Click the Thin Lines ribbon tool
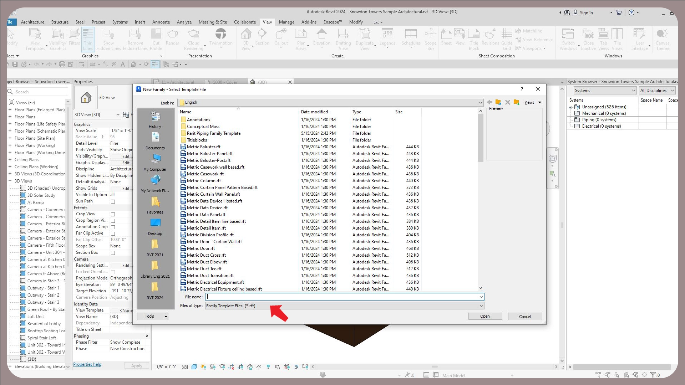685x385 pixels. pyautogui.click(x=88, y=39)
